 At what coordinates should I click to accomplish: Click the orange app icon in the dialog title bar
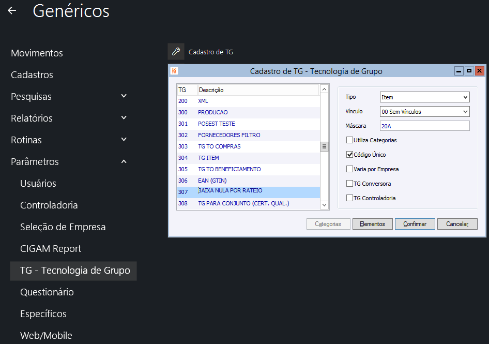[x=174, y=71]
